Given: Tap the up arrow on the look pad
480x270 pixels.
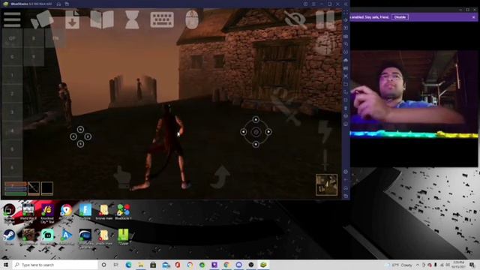Looking at the screenshot, I should tap(256, 119).
